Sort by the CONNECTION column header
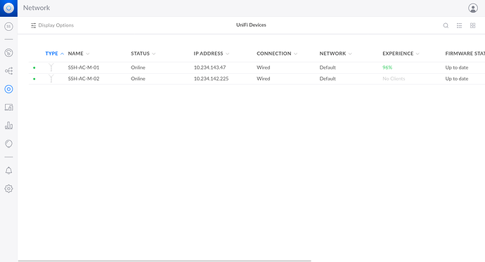This screenshot has width=485, height=262. click(x=277, y=54)
